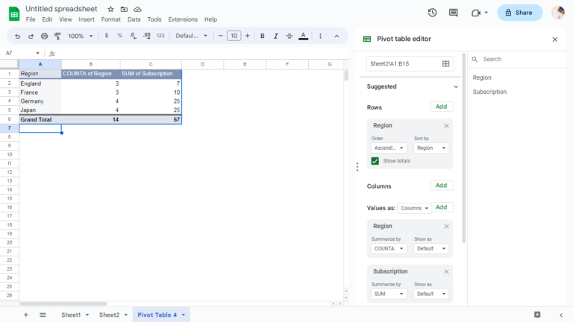Viewport: 573px width, 322px height.
Task: Open the Order Ascending dropdown for Region
Action: click(x=389, y=148)
